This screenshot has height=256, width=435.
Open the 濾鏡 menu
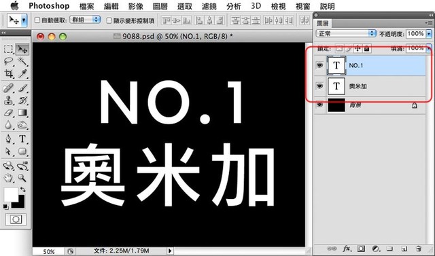point(209,6)
